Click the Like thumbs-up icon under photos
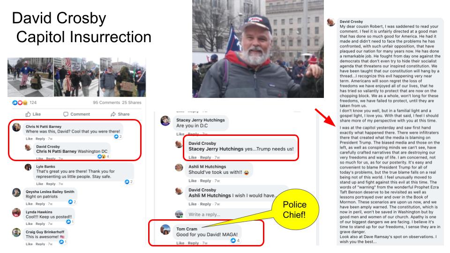This screenshot has width=450, height=253. tap(28, 114)
